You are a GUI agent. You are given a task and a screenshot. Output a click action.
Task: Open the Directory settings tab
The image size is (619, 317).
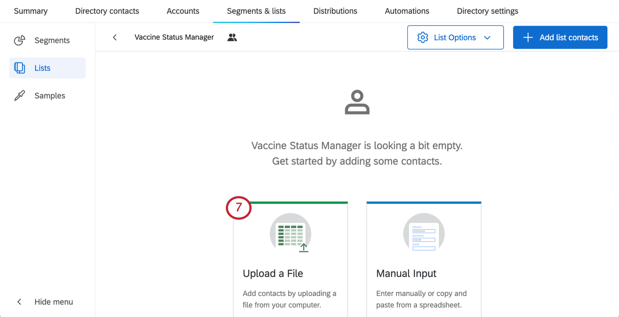click(488, 11)
